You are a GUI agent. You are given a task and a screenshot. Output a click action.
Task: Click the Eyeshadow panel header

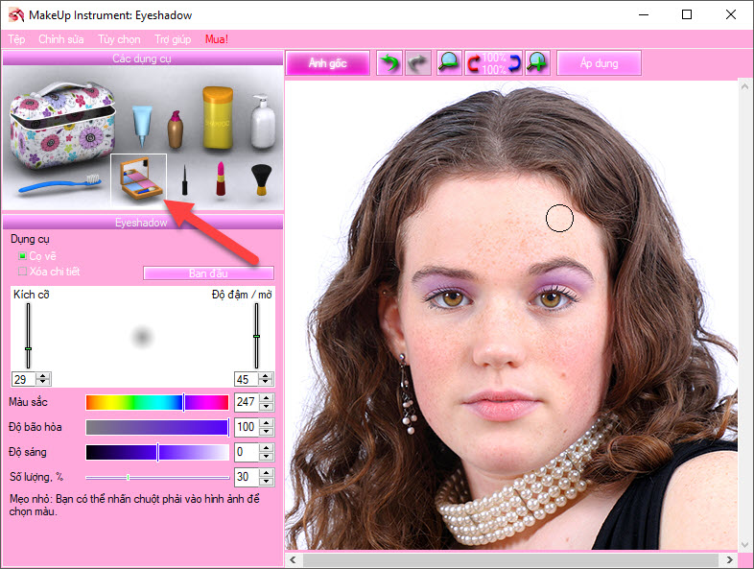[x=142, y=223]
